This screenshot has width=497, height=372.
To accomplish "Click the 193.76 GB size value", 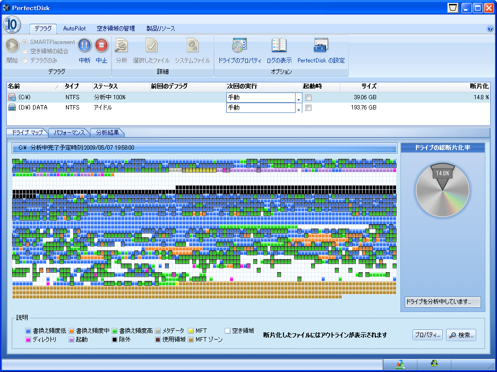I will point(364,108).
